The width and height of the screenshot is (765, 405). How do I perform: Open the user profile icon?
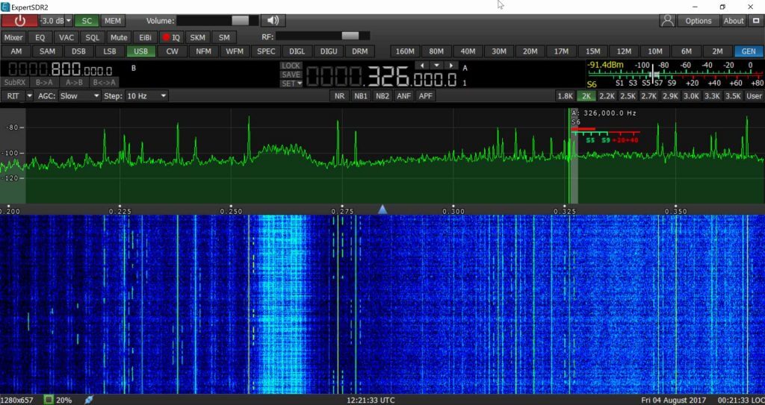click(x=668, y=21)
